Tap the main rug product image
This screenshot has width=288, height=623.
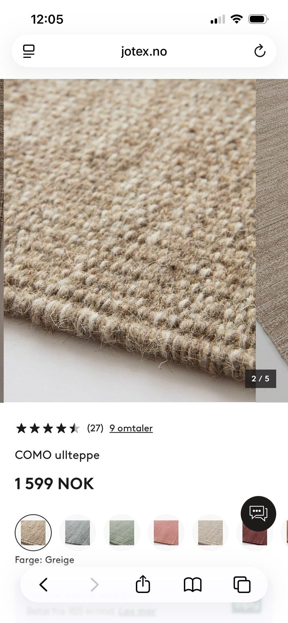click(x=130, y=240)
